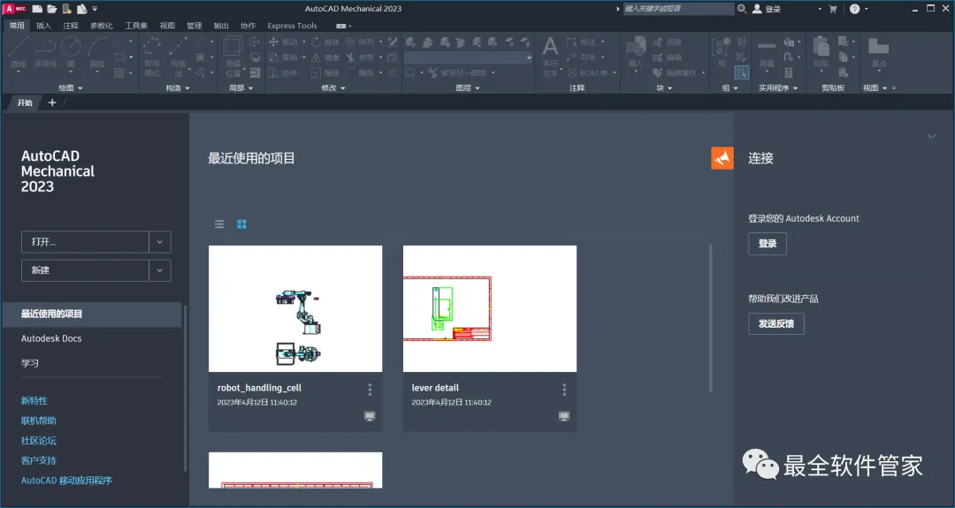Toggle the highlighted group selection icon
This screenshot has height=508, width=955.
741,72
